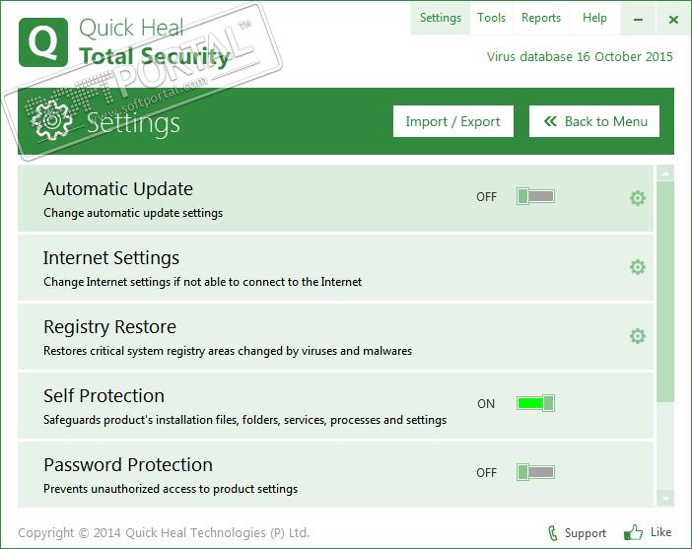This screenshot has width=692, height=549.
Task: Click the Settings gear header icon
Action: coord(49,121)
